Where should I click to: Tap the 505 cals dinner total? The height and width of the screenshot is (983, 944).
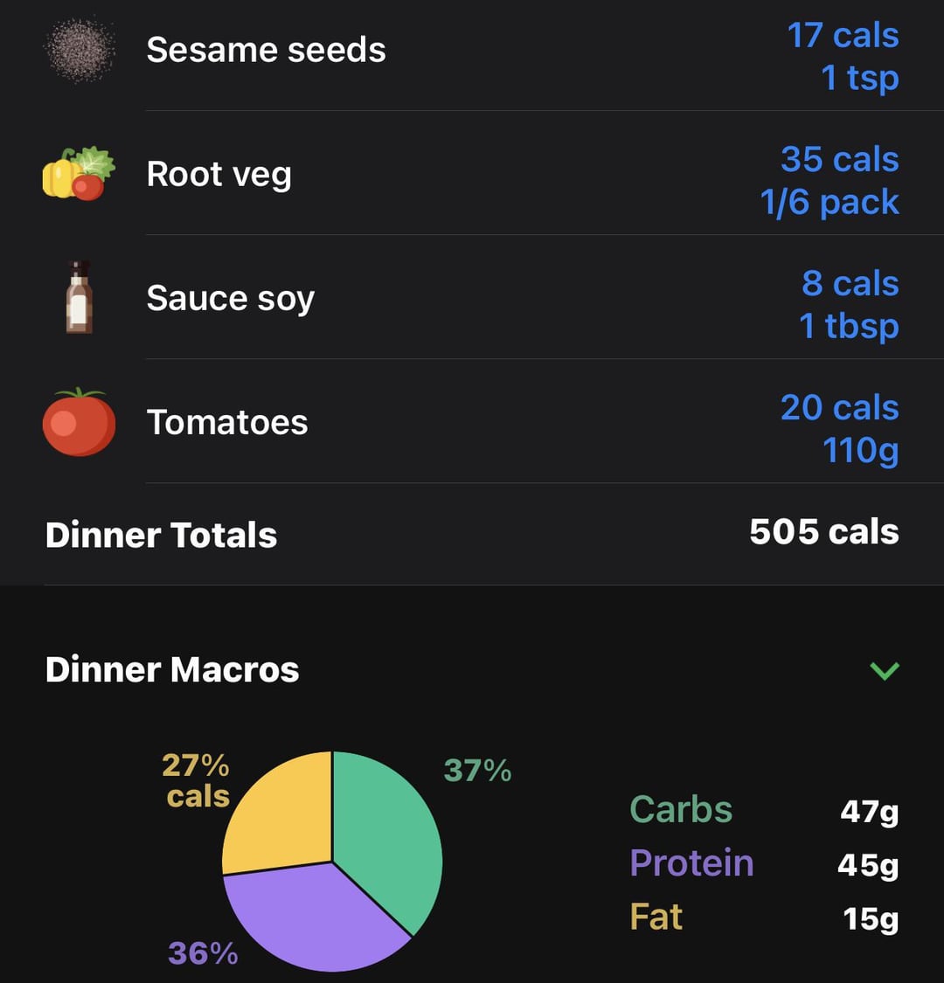(x=823, y=532)
